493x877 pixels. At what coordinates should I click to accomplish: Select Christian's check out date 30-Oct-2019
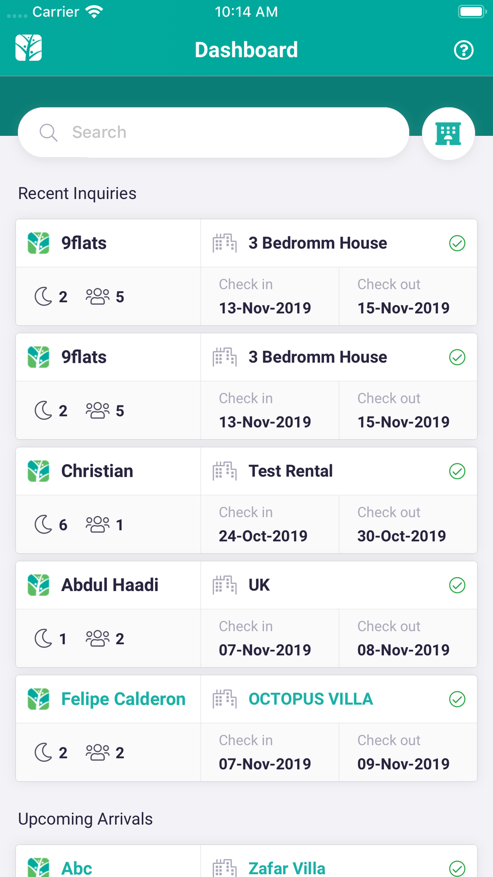click(402, 536)
